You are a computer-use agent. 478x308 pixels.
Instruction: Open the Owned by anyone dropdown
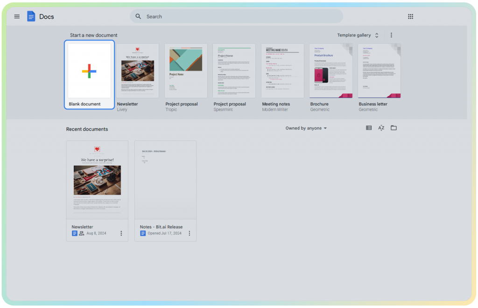click(x=306, y=128)
